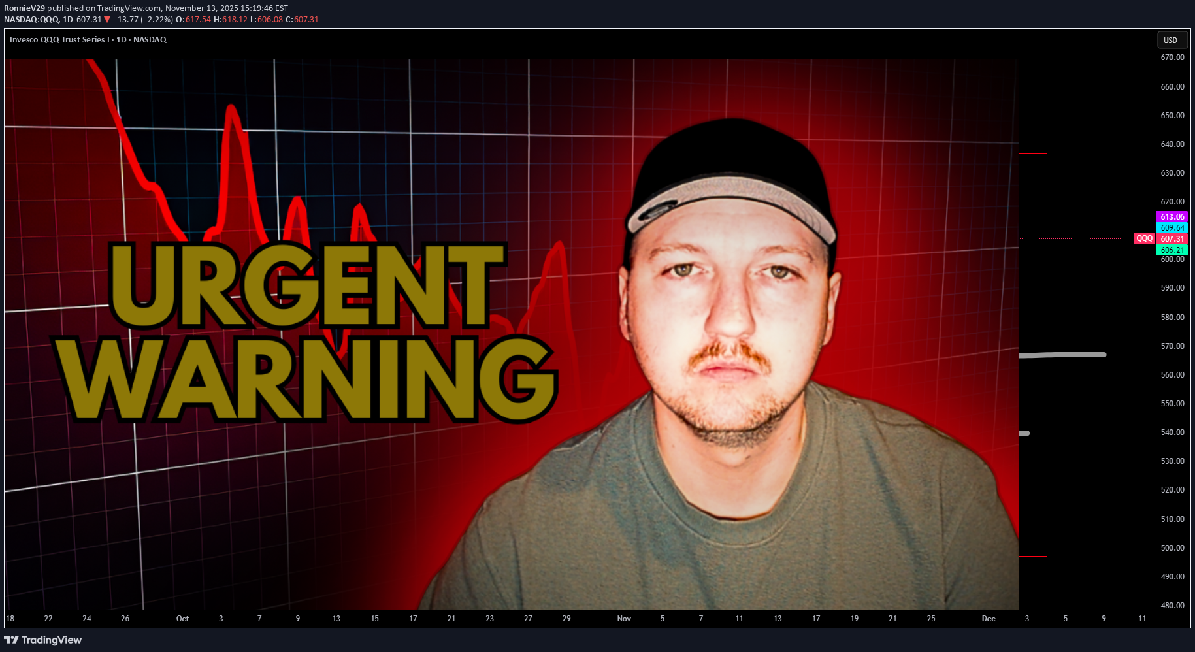
Task: Select the upper red horizontal line near 640
Action: click(x=1032, y=154)
